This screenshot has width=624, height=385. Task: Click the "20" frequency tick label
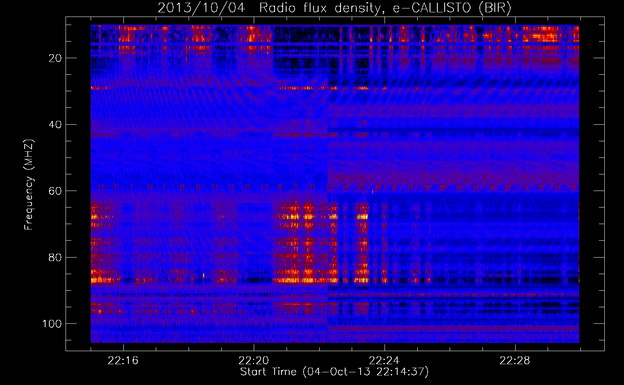[55, 58]
